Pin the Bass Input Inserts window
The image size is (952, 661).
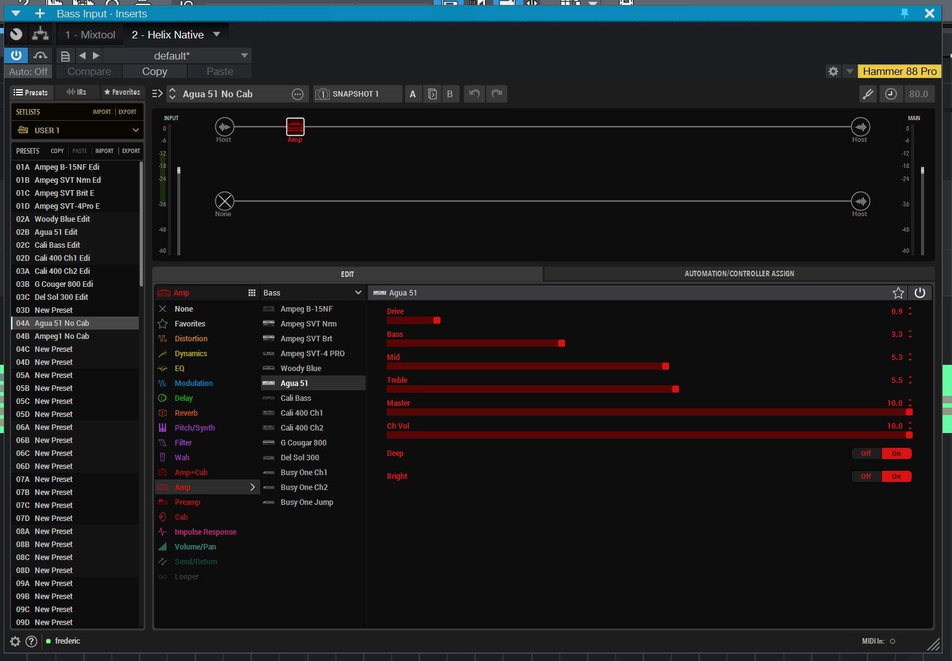(904, 13)
